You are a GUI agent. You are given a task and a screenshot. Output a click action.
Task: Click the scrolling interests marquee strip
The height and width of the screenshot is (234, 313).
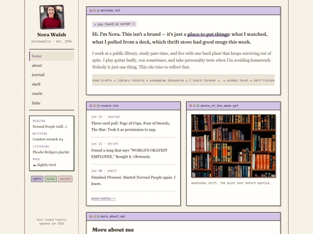point(183,80)
